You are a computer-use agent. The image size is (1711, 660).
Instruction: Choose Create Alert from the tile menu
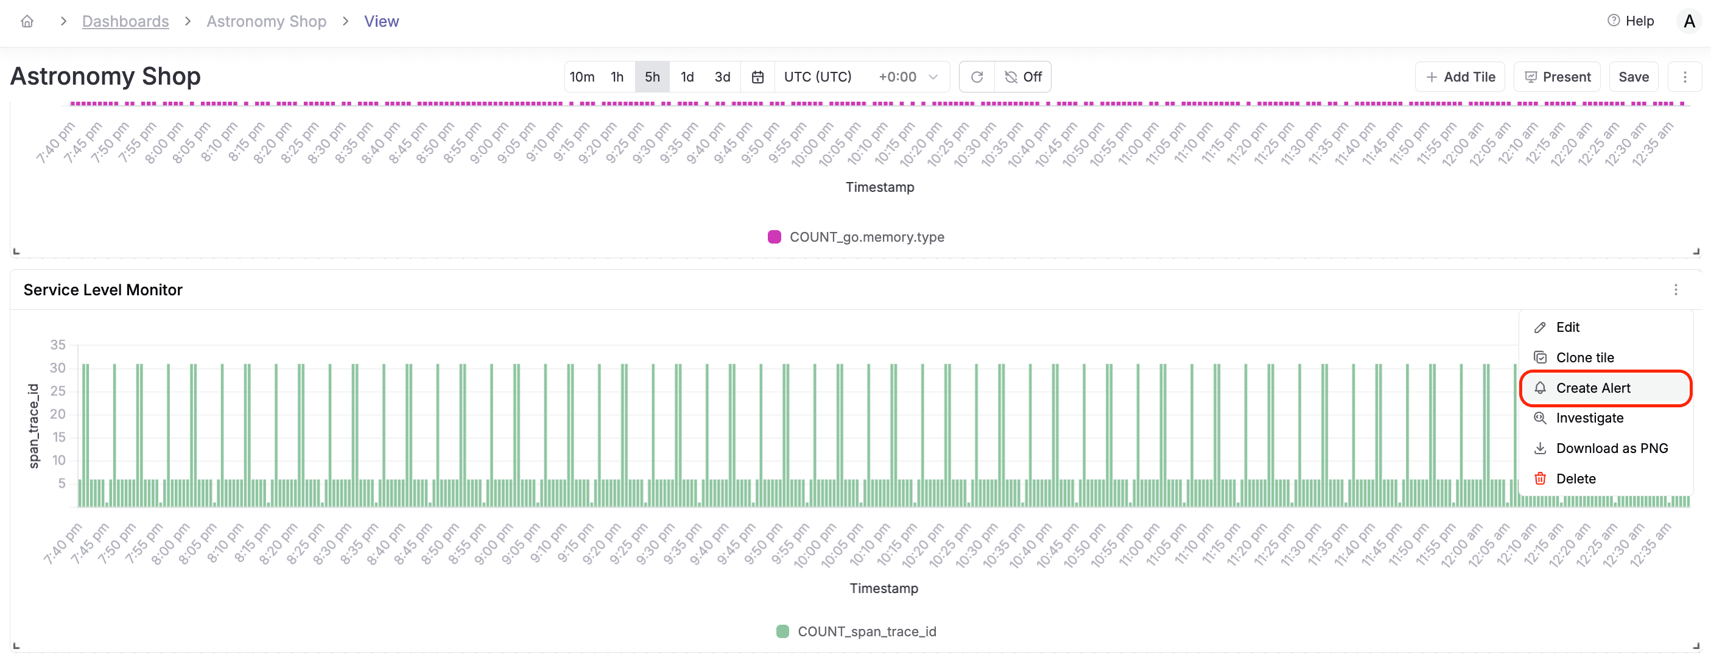point(1593,388)
